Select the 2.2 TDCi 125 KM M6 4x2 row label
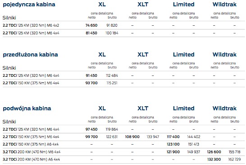 pyautogui.click(x=31, y=25)
